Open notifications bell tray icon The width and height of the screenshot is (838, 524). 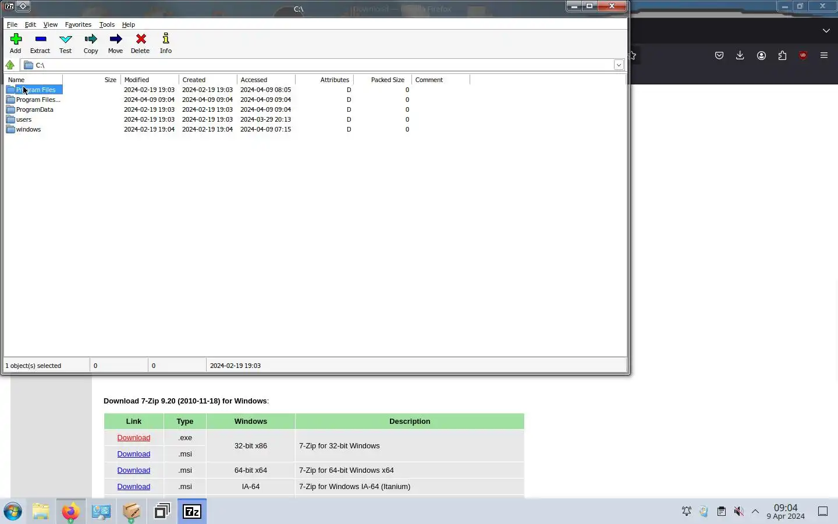pos(687,511)
